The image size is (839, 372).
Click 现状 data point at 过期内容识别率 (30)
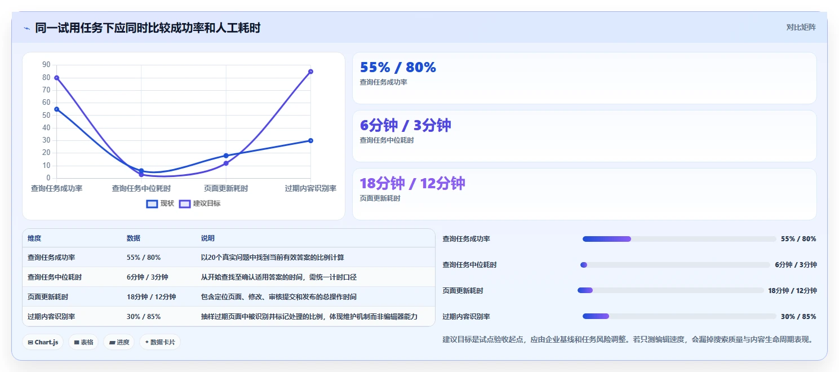(x=310, y=141)
